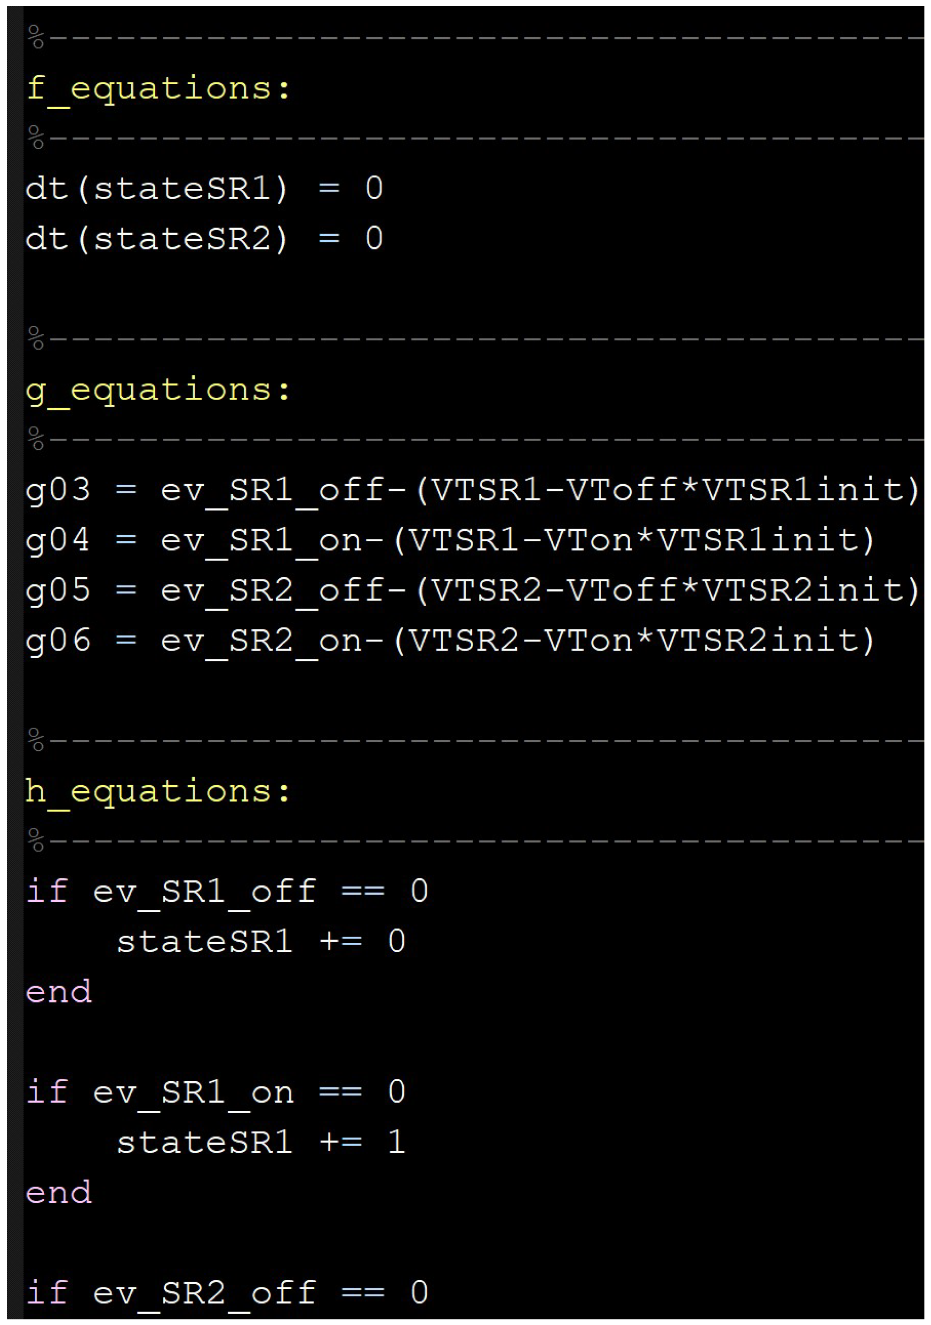Click the 'stateSR1 += 0' assignment

pos(261,942)
